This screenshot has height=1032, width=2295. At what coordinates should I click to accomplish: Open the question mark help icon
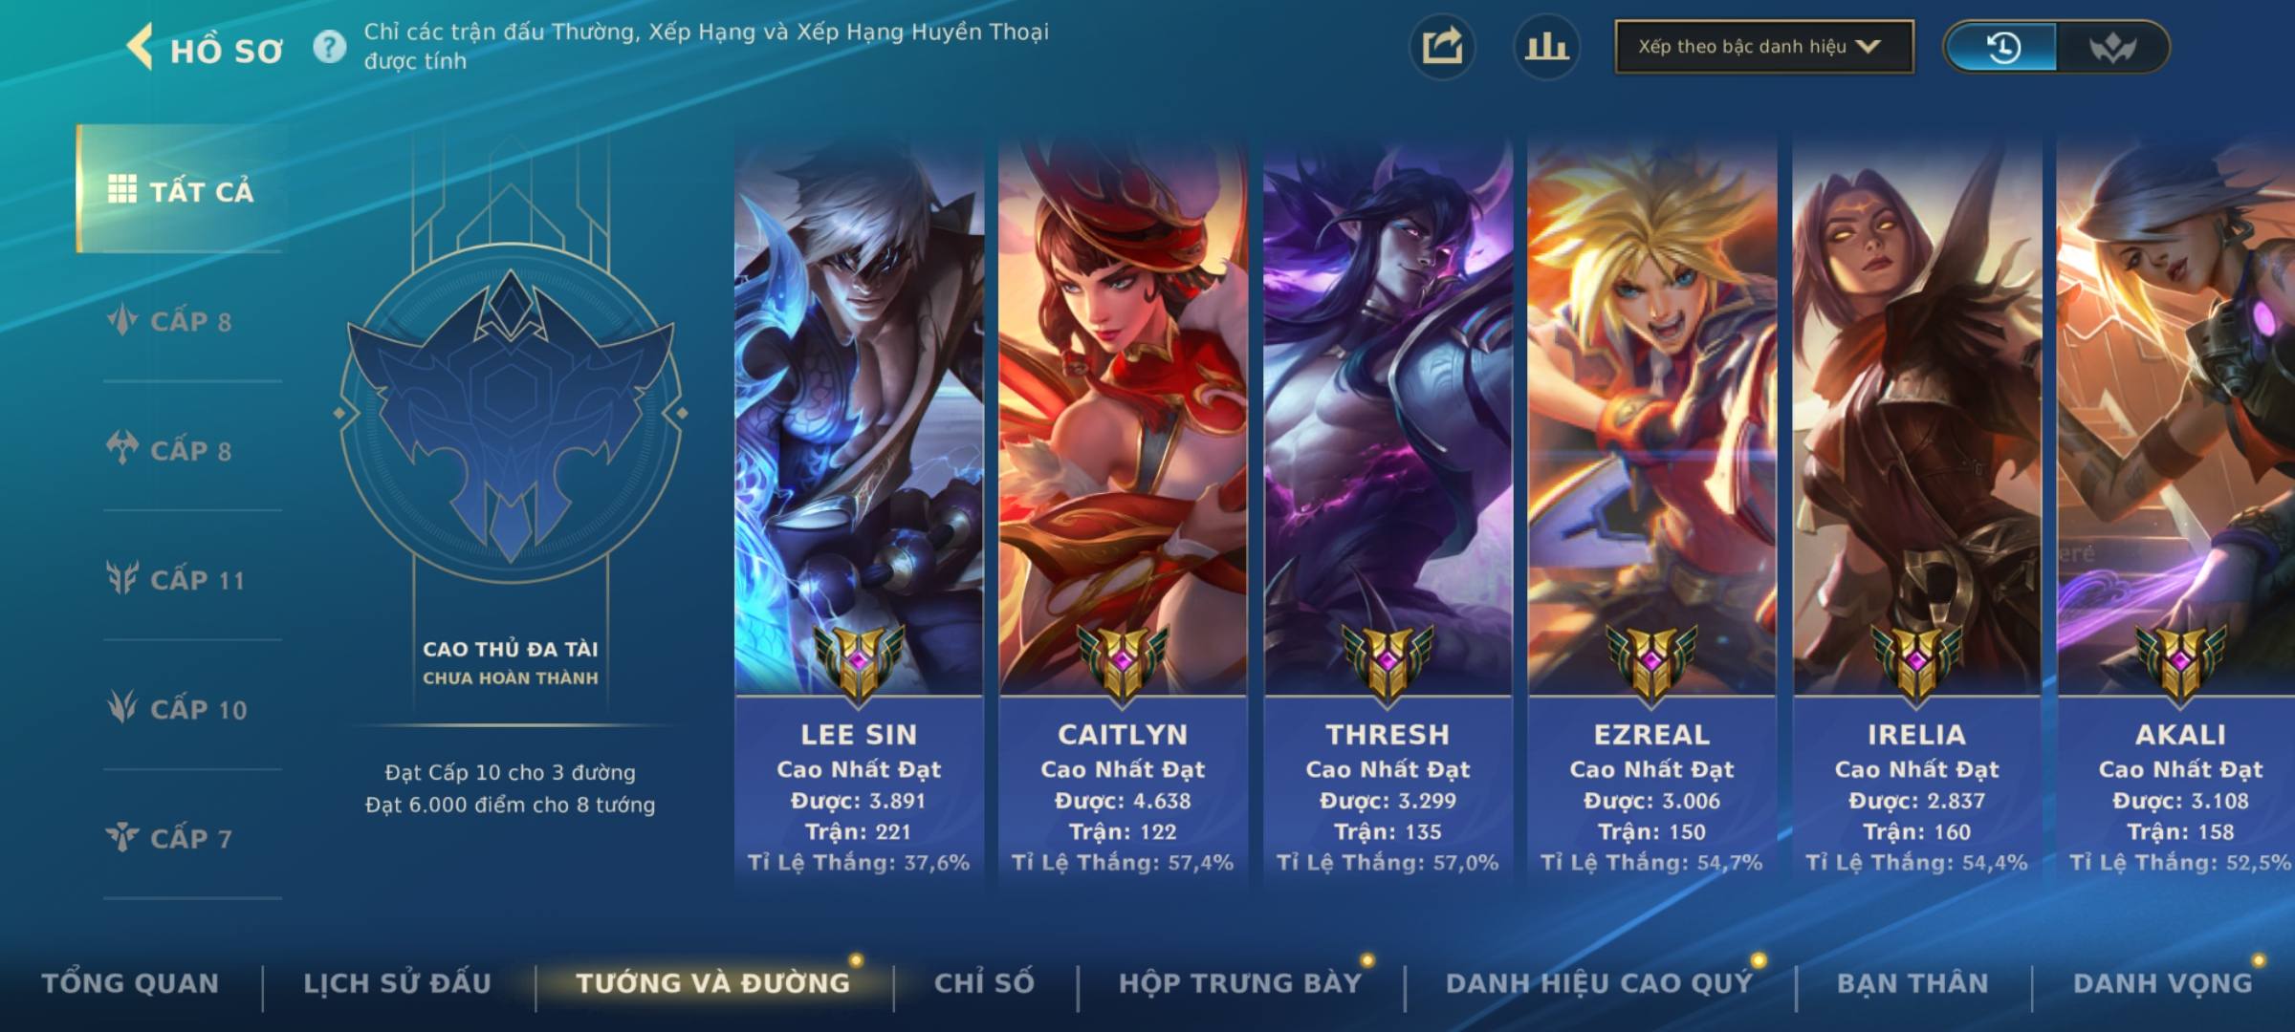(330, 47)
